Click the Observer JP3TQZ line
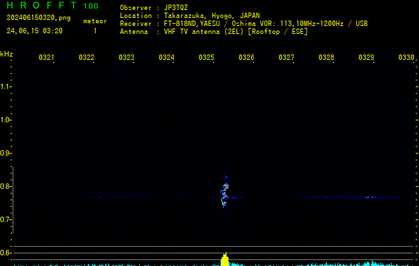Image resolution: width=419 pixels, height=266 pixels. pos(154,7)
